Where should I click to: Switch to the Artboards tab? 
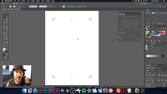click(157, 10)
